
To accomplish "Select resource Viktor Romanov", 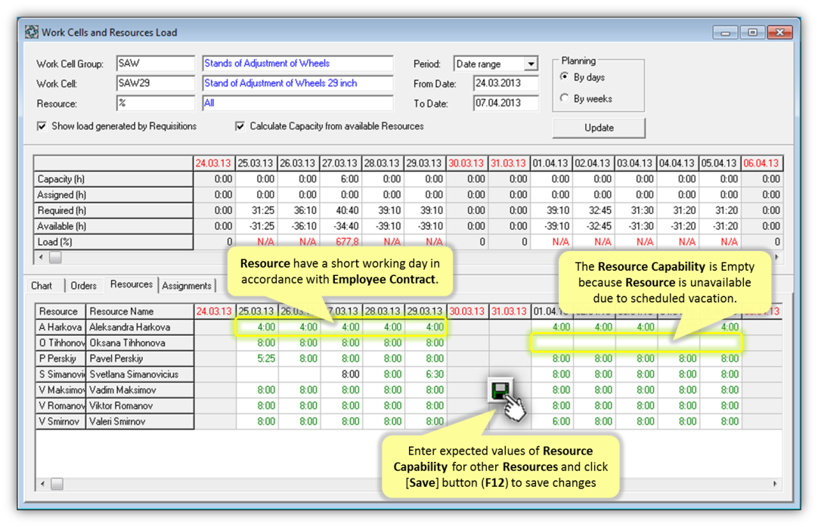I will click(139, 405).
